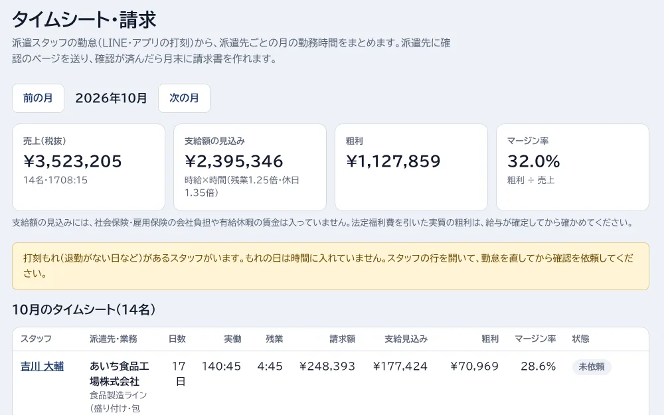Click the 支給額の見込み amount ¥2,395,346

click(234, 161)
